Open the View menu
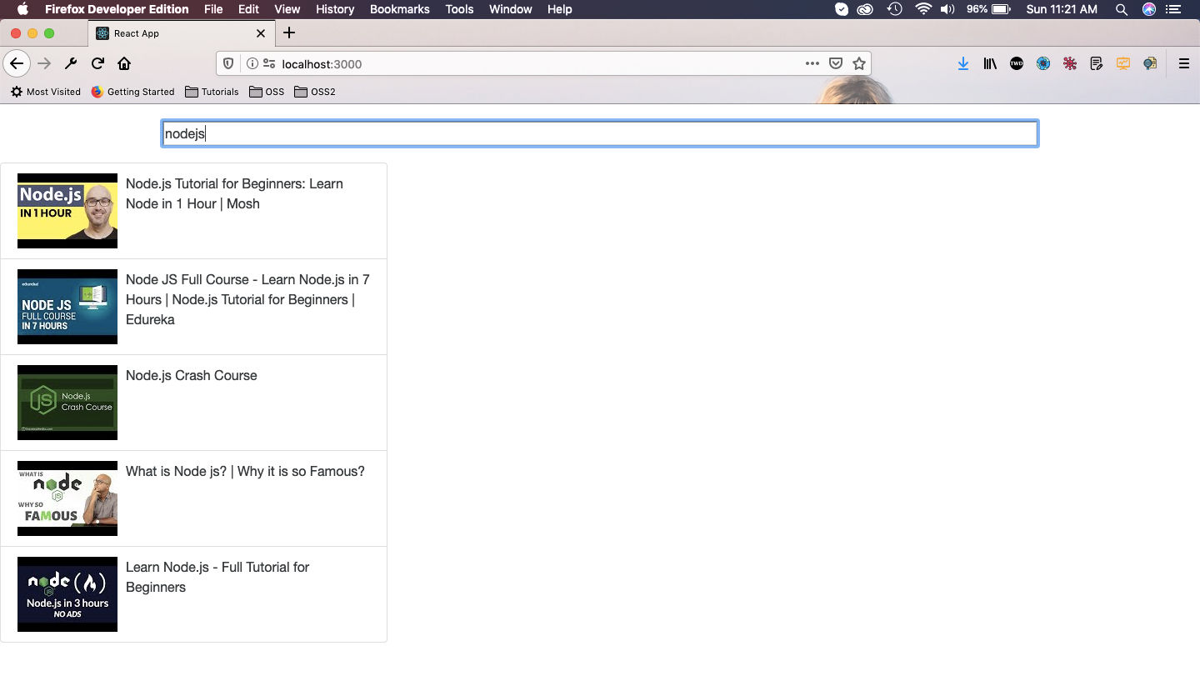 click(x=287, y=9)
